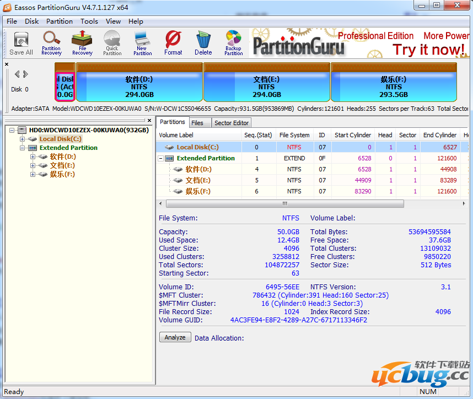Expand the Local Disk(C:) tree node

[x=23, y=139]
